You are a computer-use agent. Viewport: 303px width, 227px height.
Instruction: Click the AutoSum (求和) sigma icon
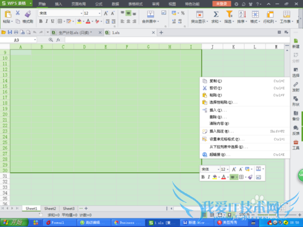[216, 14]
